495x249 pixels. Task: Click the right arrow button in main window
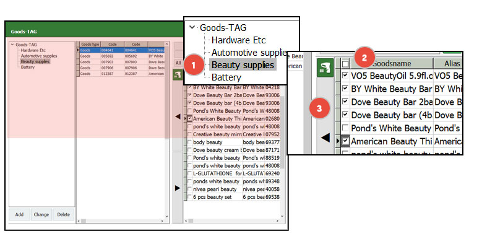pyautogui.click(x=178, y=188)
